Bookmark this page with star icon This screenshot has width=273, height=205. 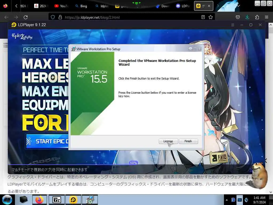pyautogui.click(x=211, y=17)
